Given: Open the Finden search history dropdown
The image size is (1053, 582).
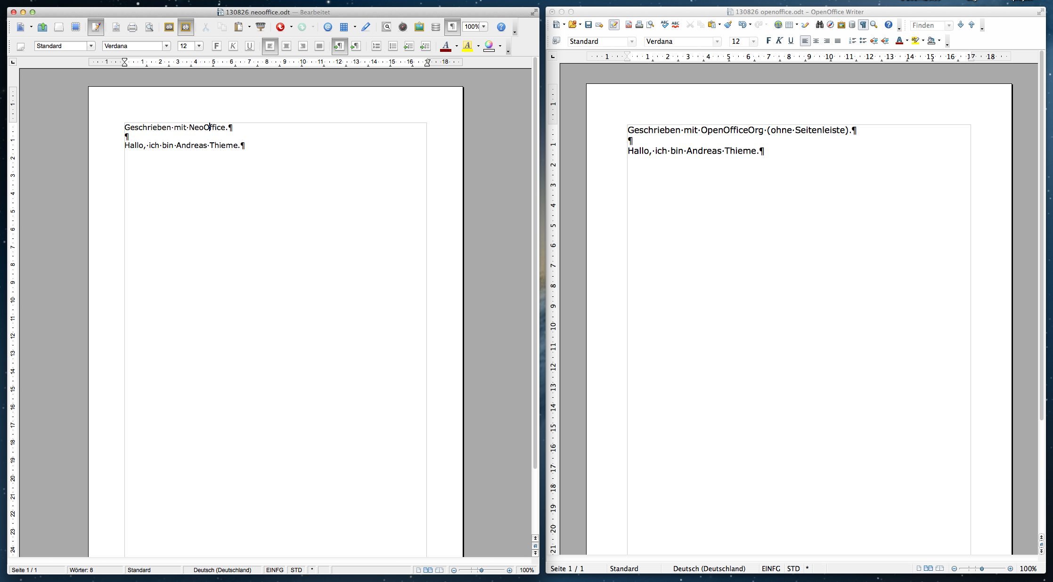Looking at the screenshot, I should (949, 25).
